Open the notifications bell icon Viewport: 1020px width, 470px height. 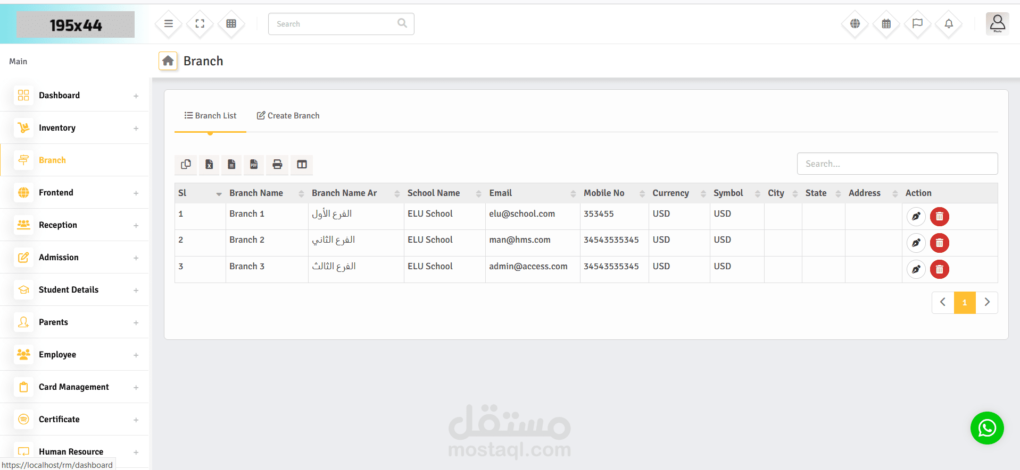(949, 24)
